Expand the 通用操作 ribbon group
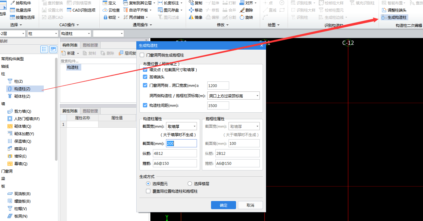Image resolution: width=423 pixels, height=221 pixels. (x=142, y=25)
